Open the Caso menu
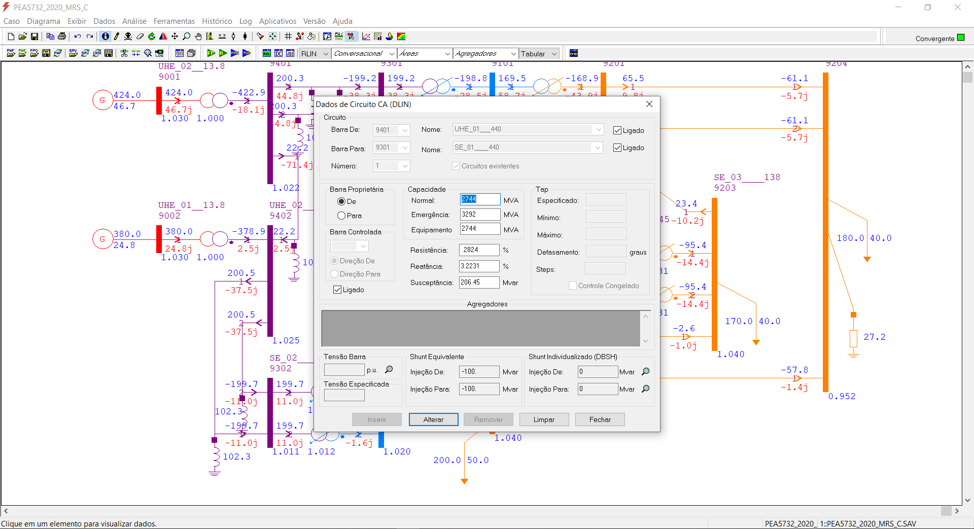The width and height of the screenshot is (974, 529). point(12,21)
